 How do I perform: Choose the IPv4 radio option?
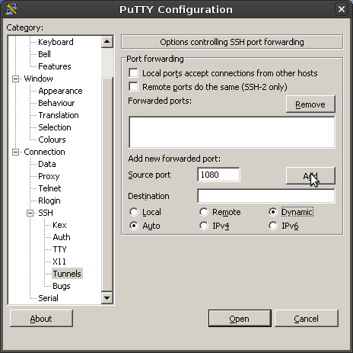click(x=204, y=226)
